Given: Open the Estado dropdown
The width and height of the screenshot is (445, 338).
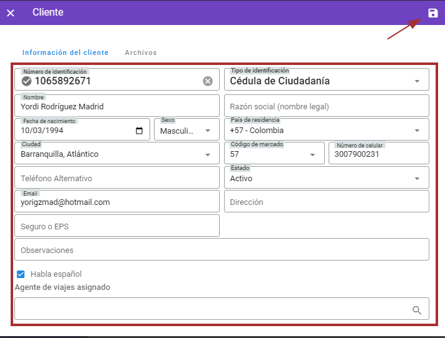Looking at the screenshot, I should tap(417, 179).
